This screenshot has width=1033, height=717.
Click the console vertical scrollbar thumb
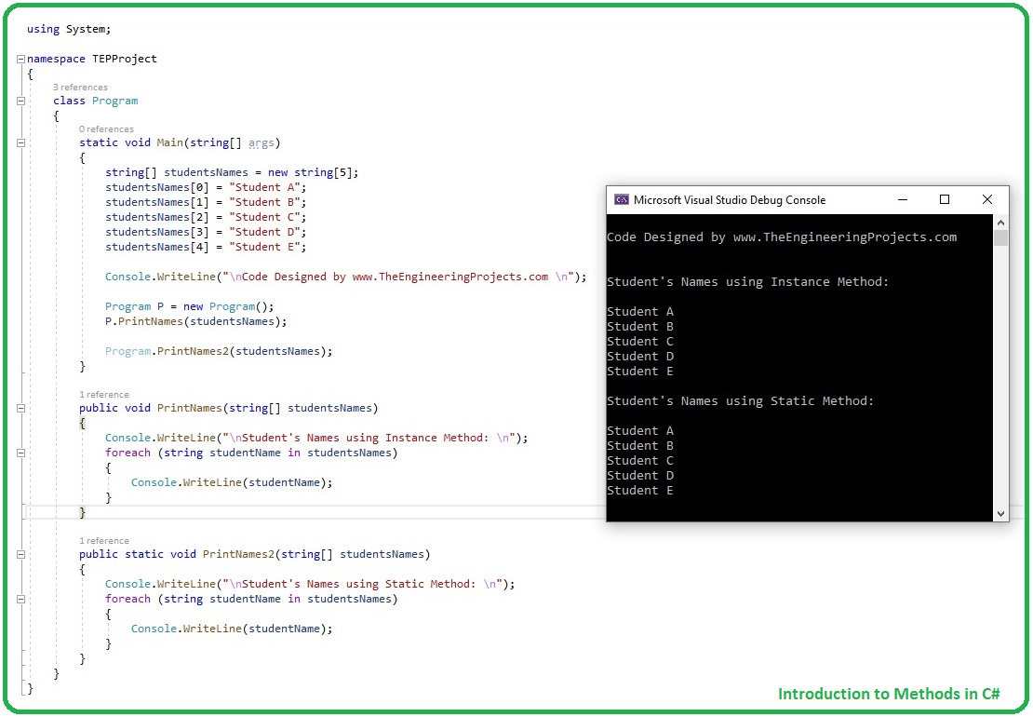[1000, 237]
